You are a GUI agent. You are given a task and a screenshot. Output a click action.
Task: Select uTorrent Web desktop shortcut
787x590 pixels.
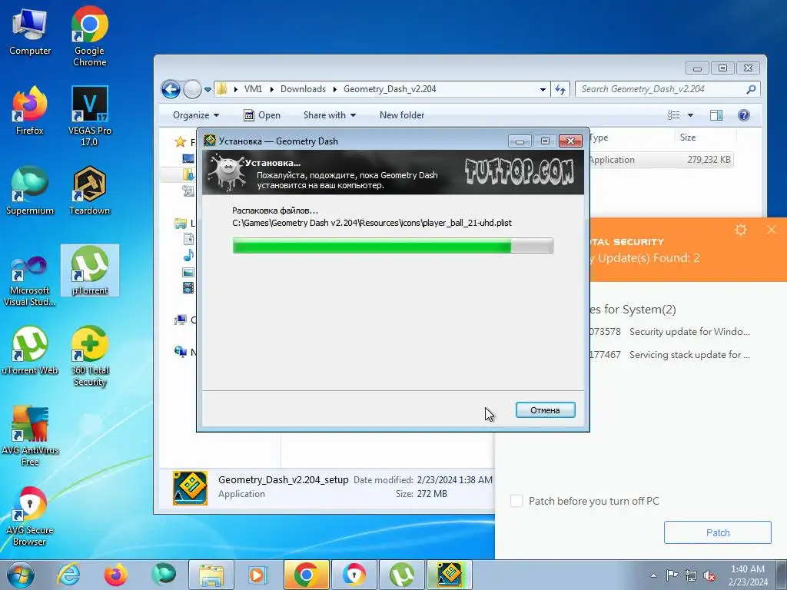pos(30,350)
